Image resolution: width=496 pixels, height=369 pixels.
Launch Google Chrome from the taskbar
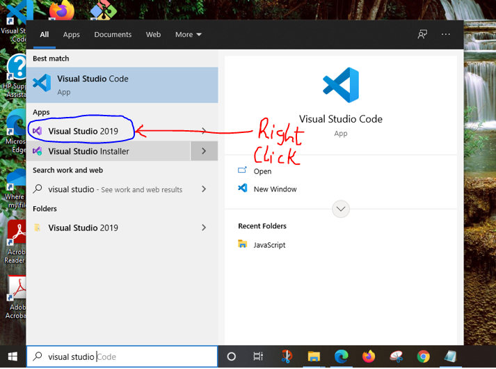click(x=423, y=356)
